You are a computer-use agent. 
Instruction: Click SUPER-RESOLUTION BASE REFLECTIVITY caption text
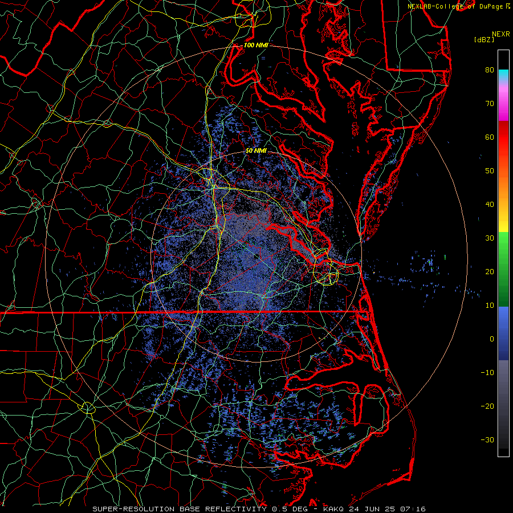pos(180,509)
